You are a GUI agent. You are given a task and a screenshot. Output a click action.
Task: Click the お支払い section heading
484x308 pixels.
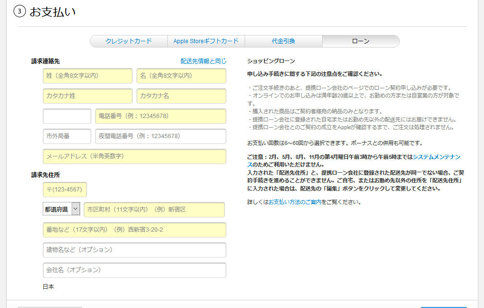[x=52, y=12]
